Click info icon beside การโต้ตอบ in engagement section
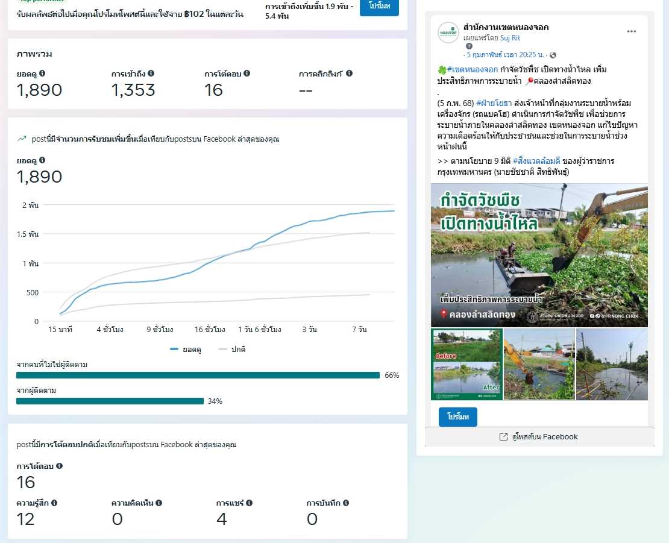 tap(59, 466)
